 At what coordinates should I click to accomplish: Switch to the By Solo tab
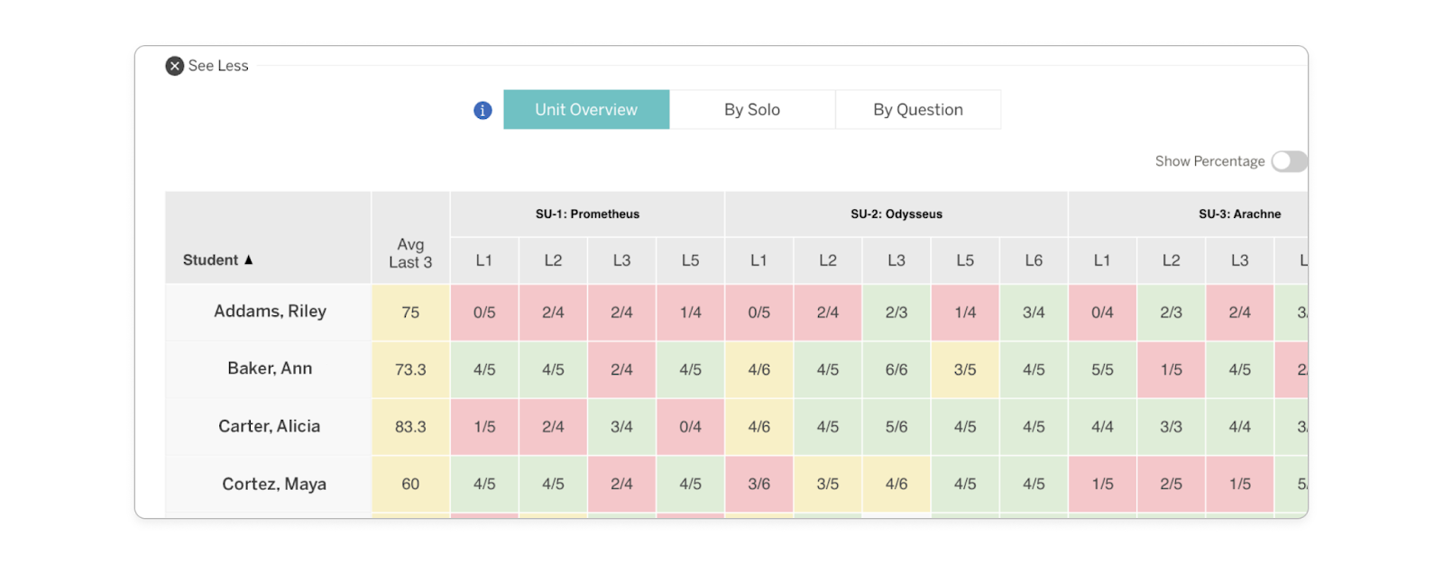click(x=753, y=109)
